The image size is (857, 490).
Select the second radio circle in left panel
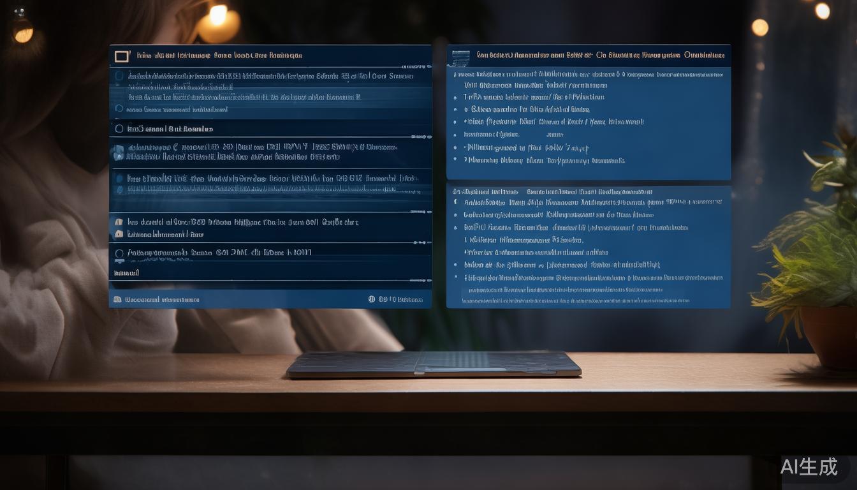(119, 108)
